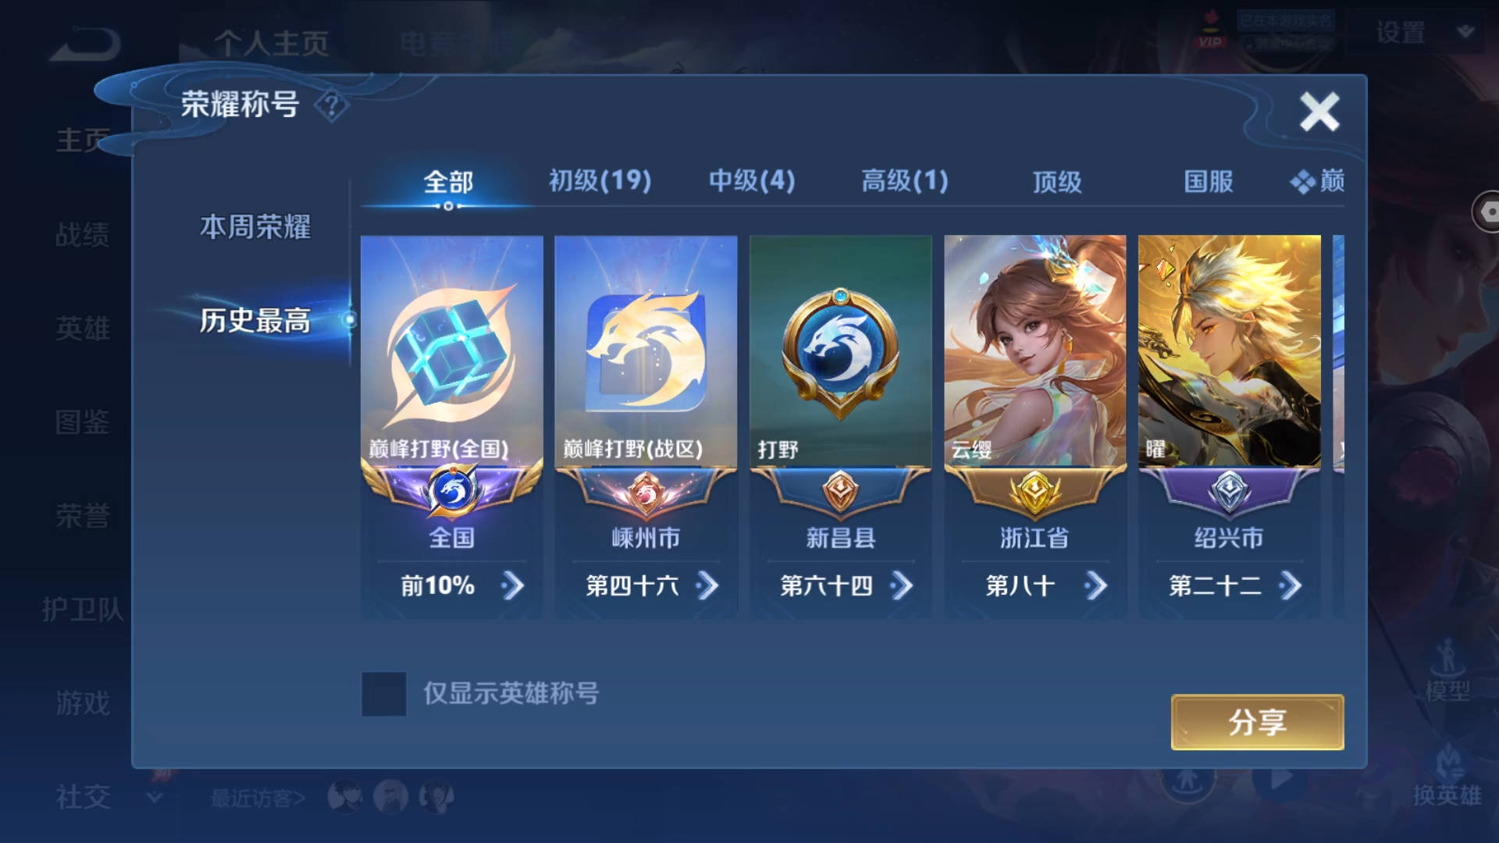Switch to the 中级(4) tab
Viewport: 1499px width, 843px height.
pyautogui.click(x=751, y=181)
